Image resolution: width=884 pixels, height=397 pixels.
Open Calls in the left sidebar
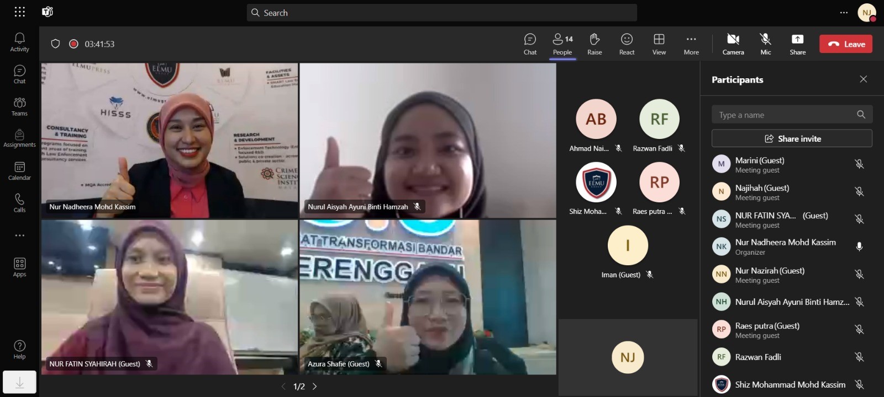[x=19, y=203]
